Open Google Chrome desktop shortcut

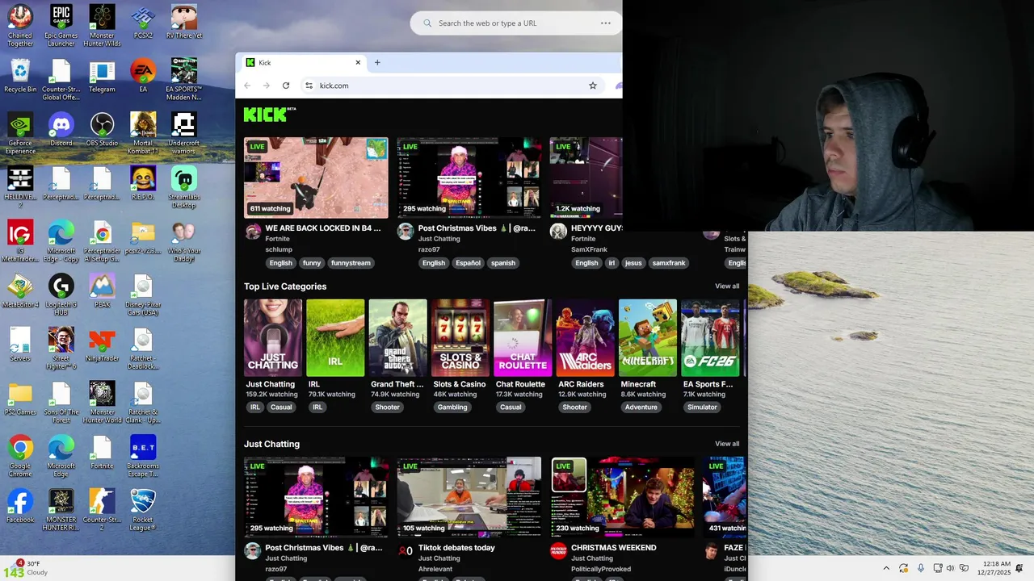[20, 456]
